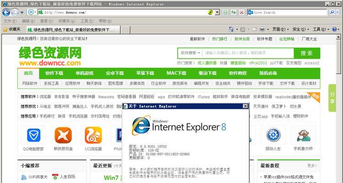Click the 手机鲁大师 monkey icon

(303, 135)
